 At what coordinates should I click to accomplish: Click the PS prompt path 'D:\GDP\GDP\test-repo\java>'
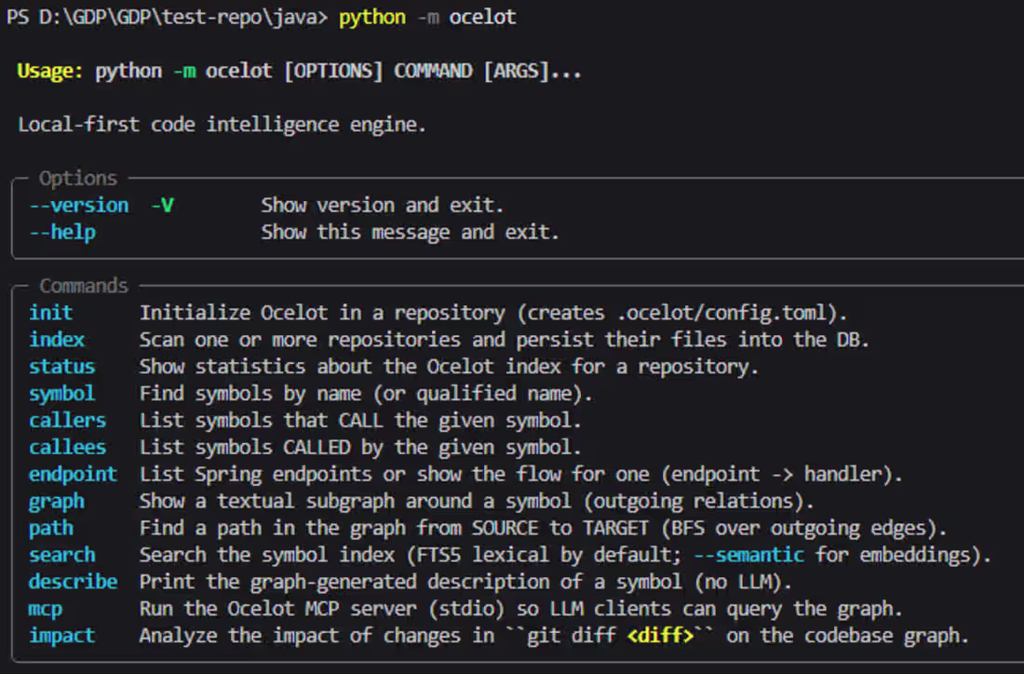point(183,17)
